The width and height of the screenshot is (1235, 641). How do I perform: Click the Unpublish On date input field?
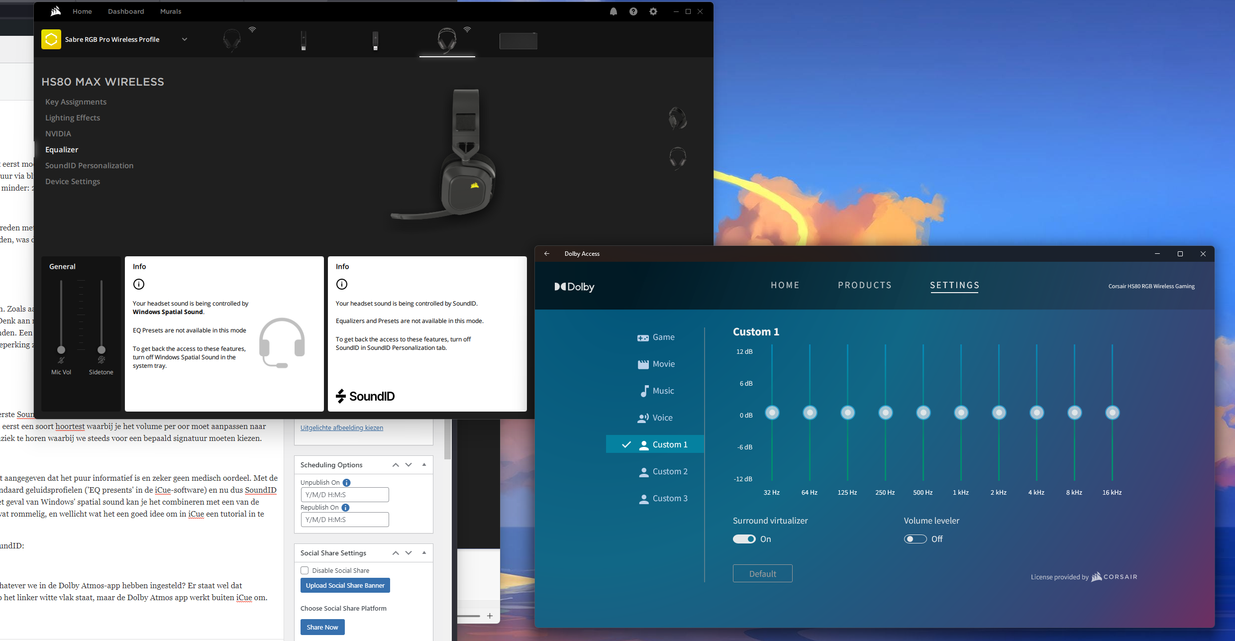tap(345, 495)
